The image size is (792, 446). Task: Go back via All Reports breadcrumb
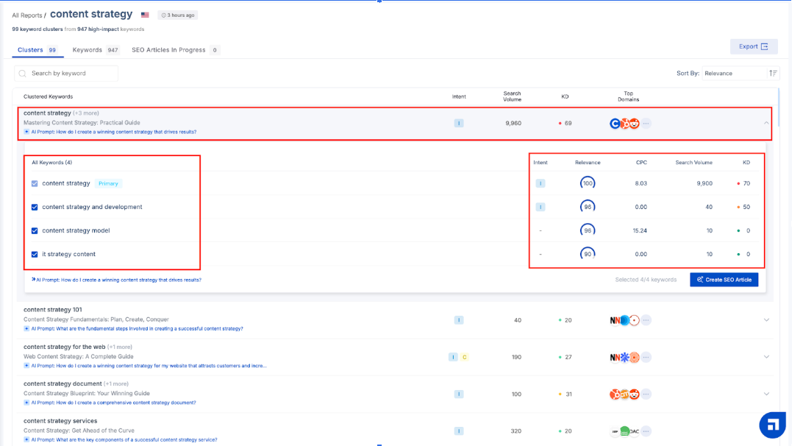click(26, 15)
